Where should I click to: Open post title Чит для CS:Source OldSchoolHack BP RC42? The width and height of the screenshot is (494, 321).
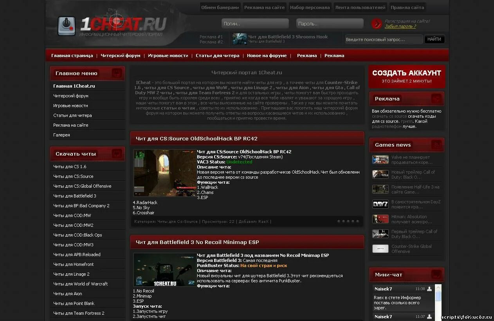tap(197, 138)
